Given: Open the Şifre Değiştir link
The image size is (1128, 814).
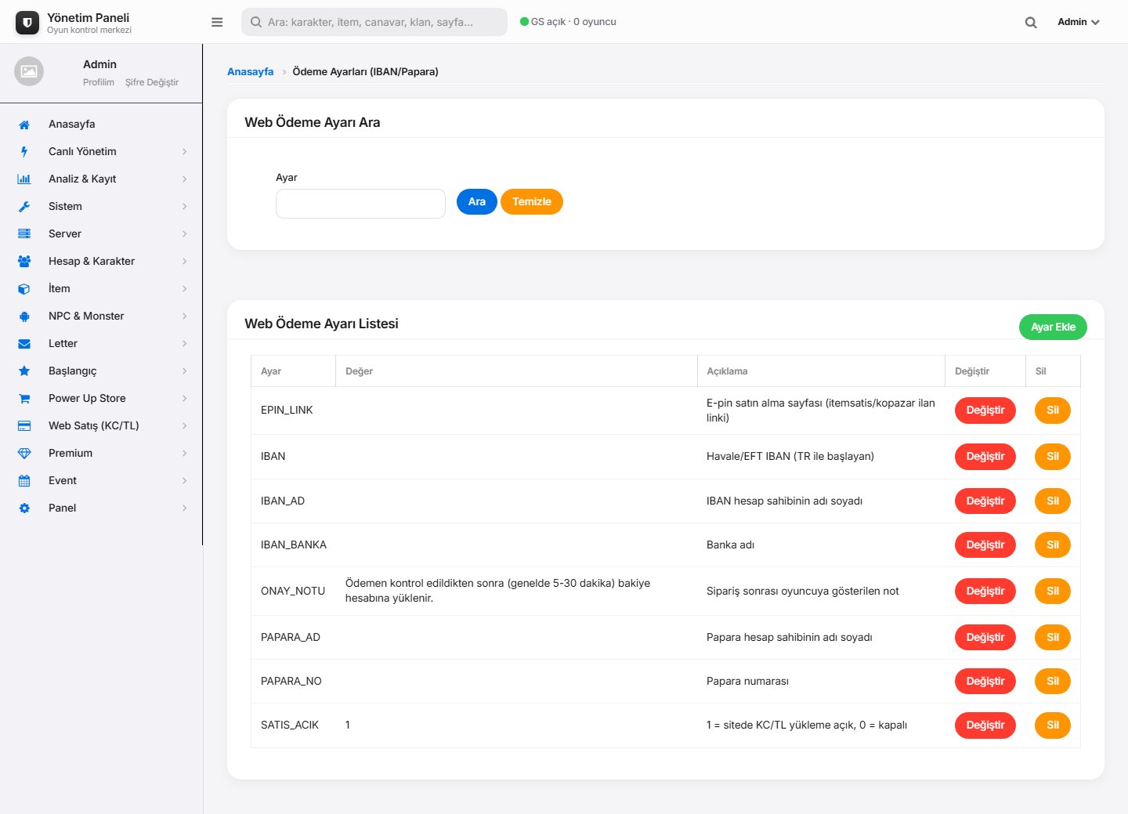Looking at the screenshot, I should tap(152, 82).
